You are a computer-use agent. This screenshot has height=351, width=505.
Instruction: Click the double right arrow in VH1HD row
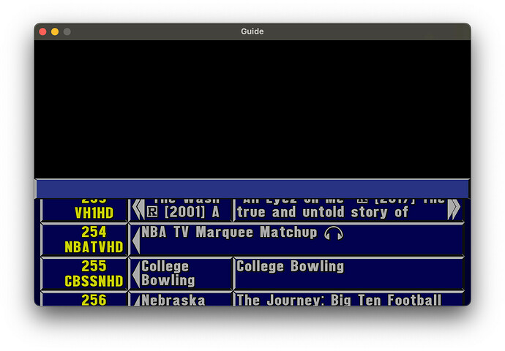tap(454, 210)
